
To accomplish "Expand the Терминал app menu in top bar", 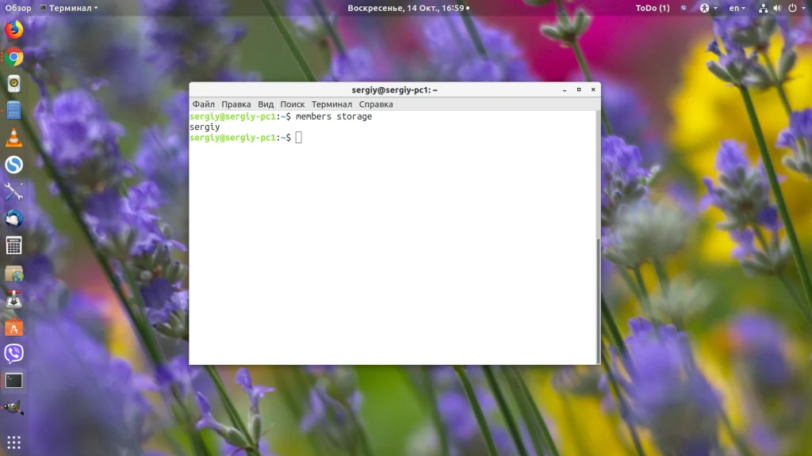I will pos(69,8).
